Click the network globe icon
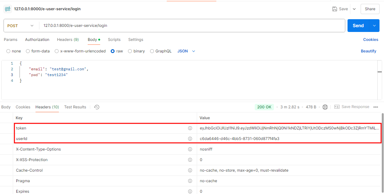 point(325,107)
